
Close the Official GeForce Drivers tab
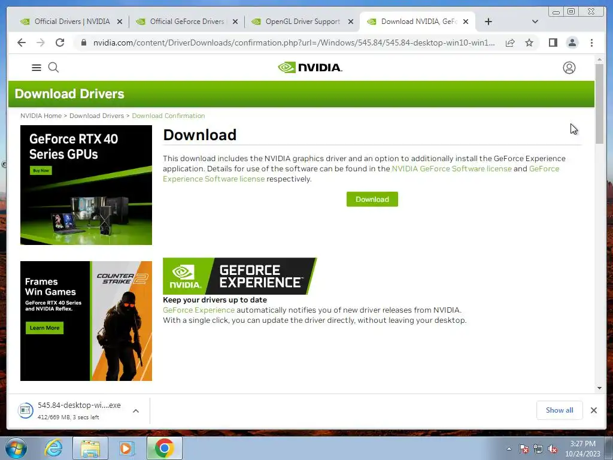[x=235, y=22]
